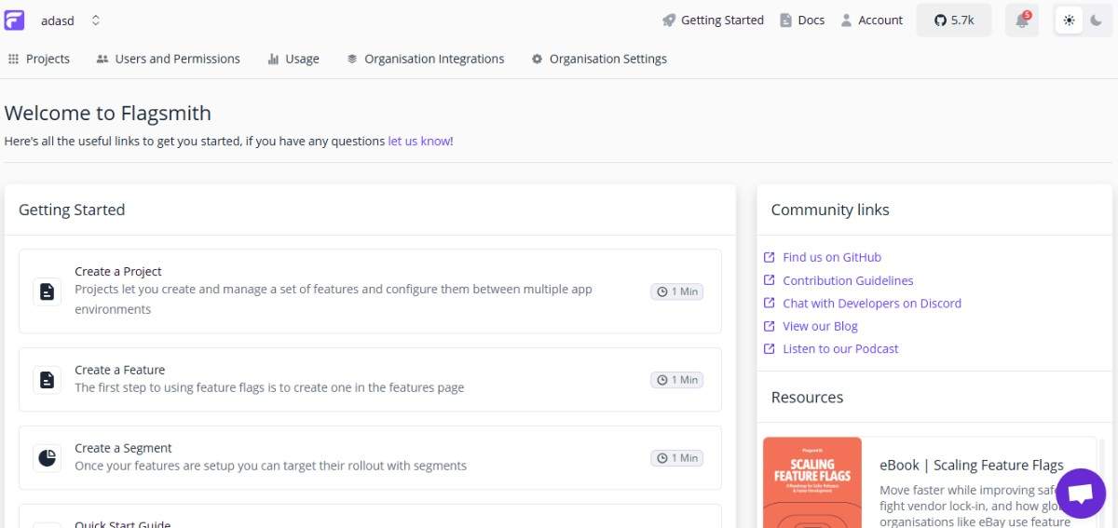The height and width of the screenshot is (528, 1118).
Task: Click the Usage bar chart icon
Action: click(273, 59)
